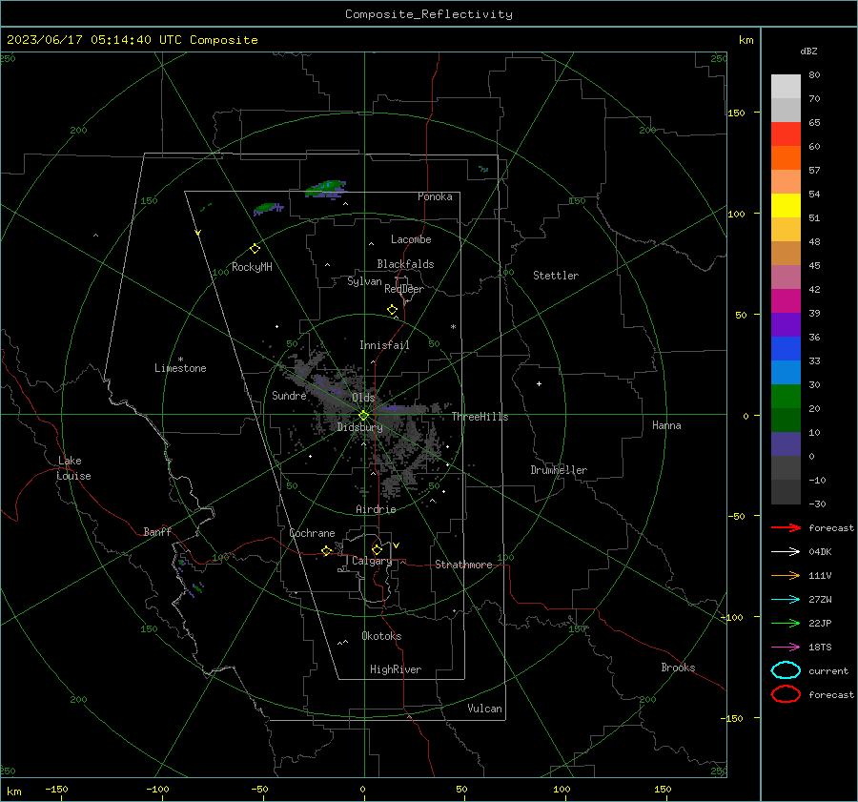Select the purple 36-39 dBZ swatch
This screenshot has width=858, height=802.
point(786,325)
